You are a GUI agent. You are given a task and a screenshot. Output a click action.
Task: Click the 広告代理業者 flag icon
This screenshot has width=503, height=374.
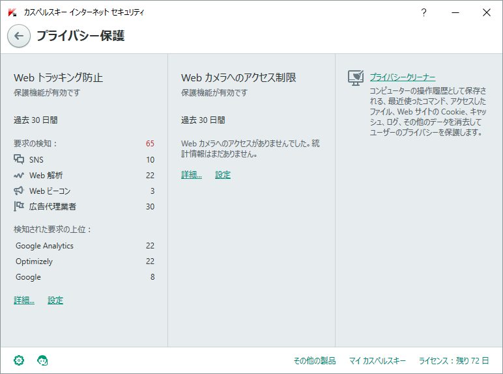19,206
